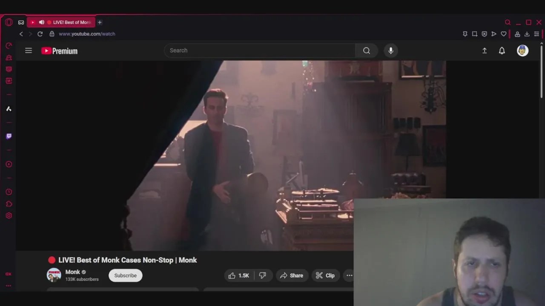Screen dimensions: 545x306
Task: Click the '133K subscribers' text
Action: click(x=82, y=279)
